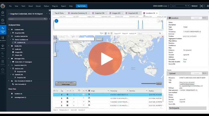Select the first table layout view icon
This screenshot has width=209, height=116.
(106, 34)
